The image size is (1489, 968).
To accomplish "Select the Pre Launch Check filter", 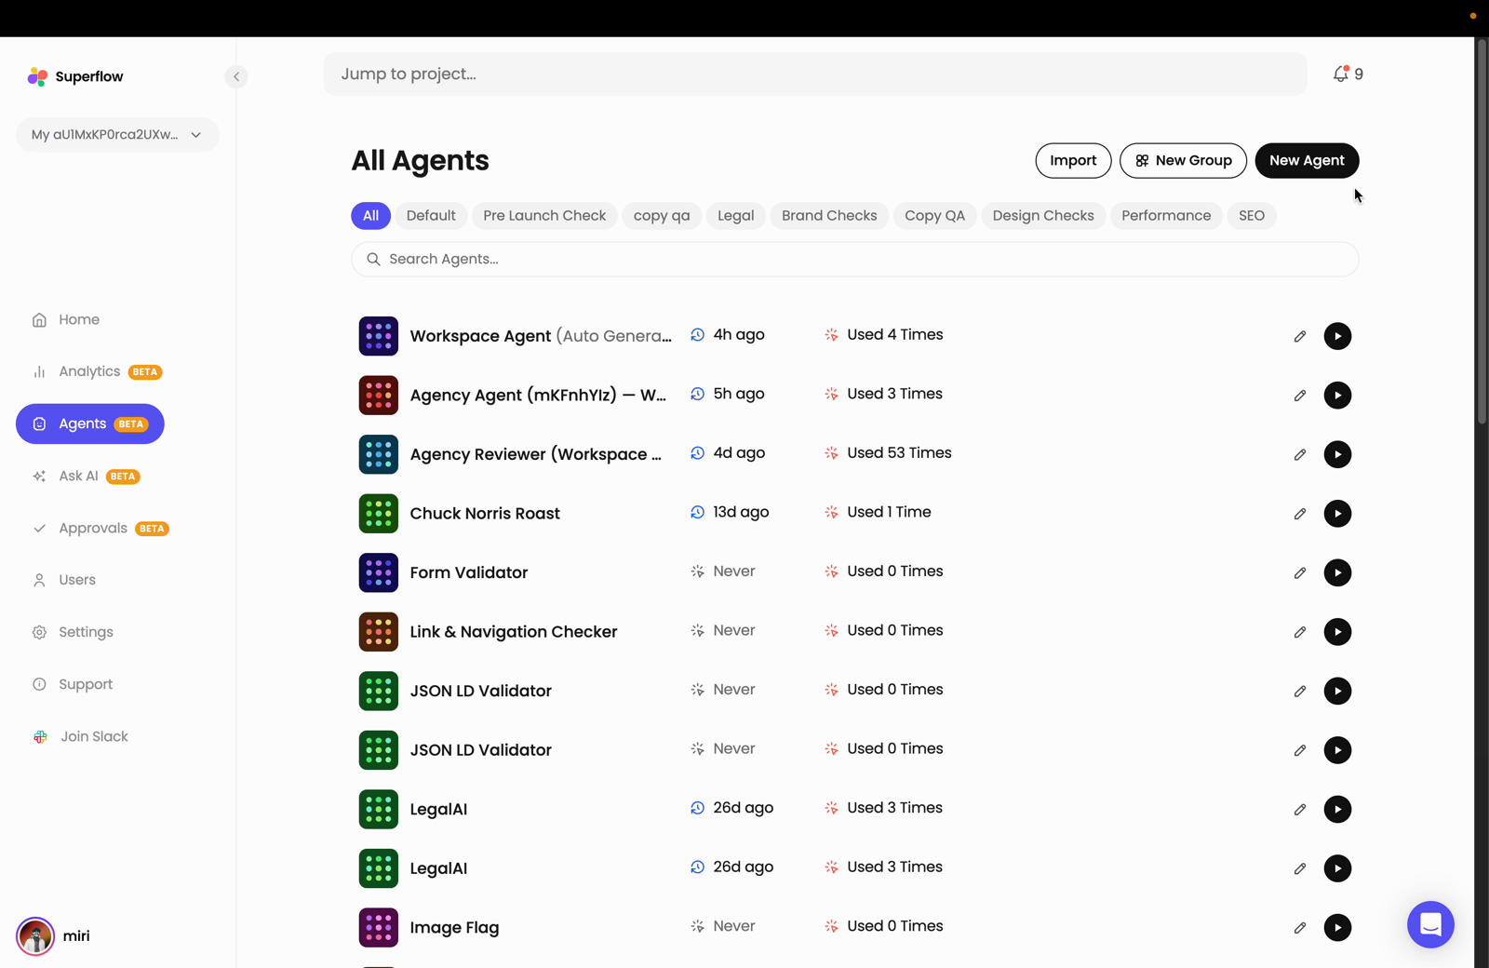I will click(x=544, y=216).
